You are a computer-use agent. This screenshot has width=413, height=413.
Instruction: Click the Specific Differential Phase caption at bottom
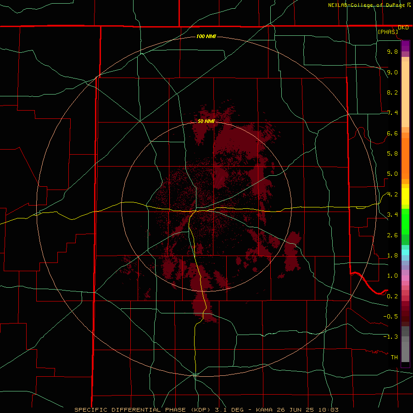pyautogui.click(x=206, y=410)
